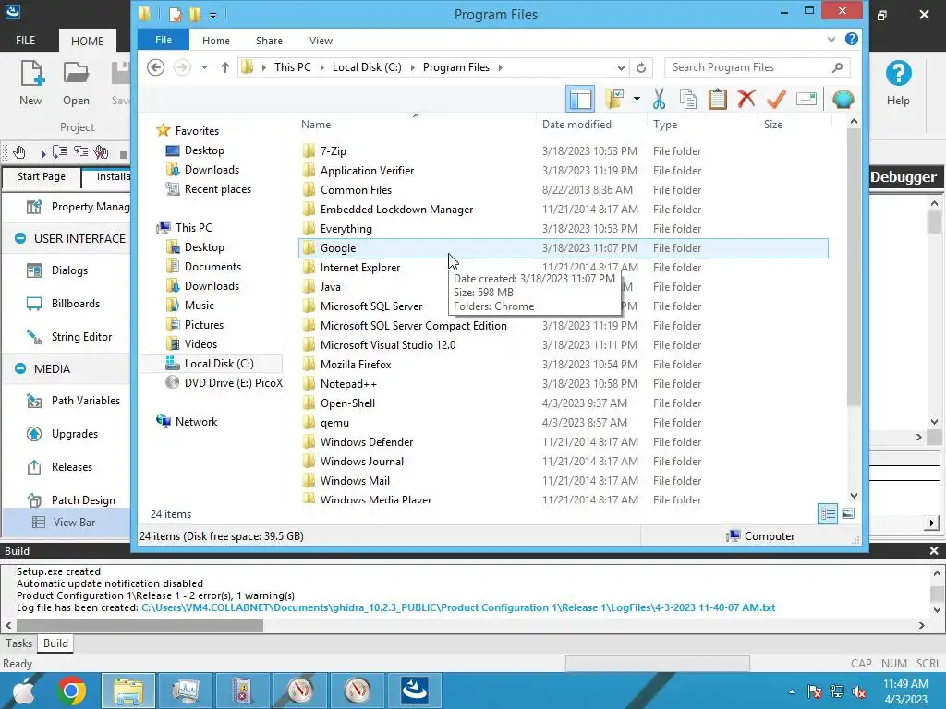The image size is (946, 709).
Task: Collapse the USER INTERFACE section
Action: tap(20, 239)
